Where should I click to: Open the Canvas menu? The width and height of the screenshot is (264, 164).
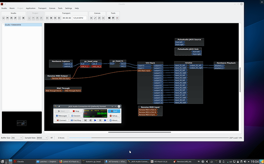tap(52, 8)
